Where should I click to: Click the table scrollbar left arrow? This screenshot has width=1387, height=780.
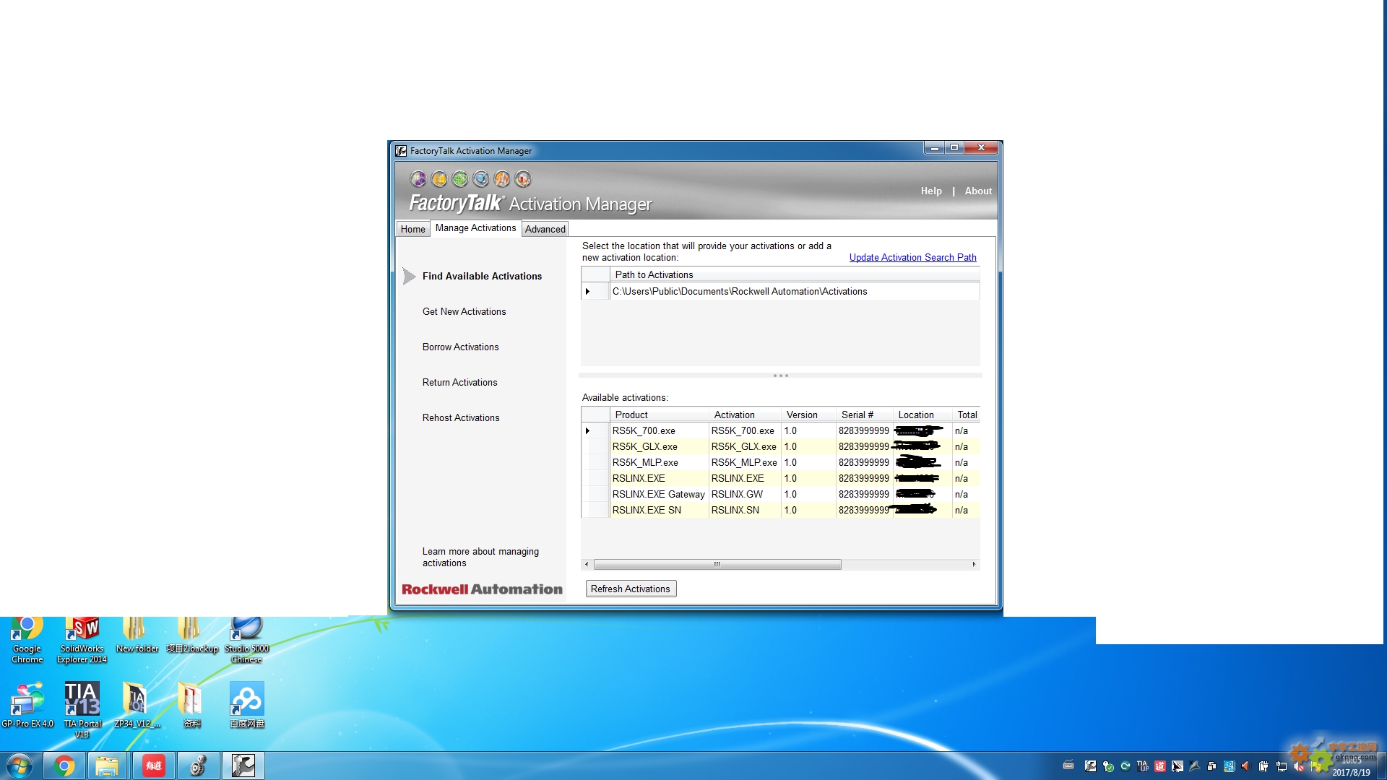coord(587,565)
